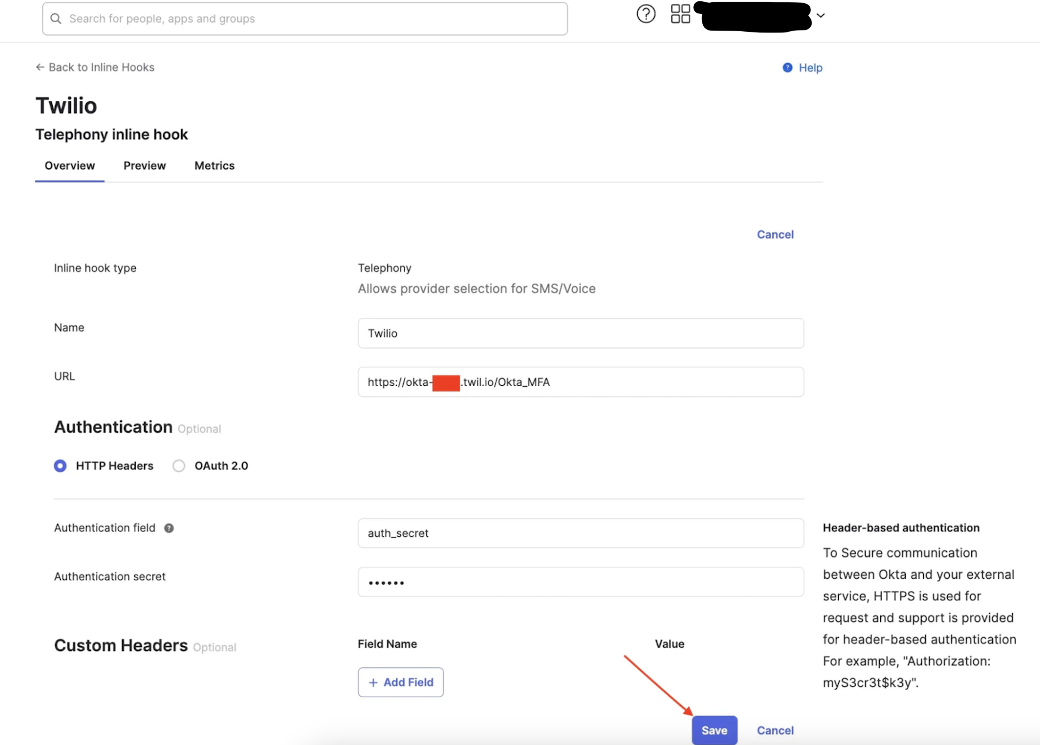Viewport: 1040px width, 745px height.
Task: Click the Authentication secret password field
Action: click(x=580, y=582)
